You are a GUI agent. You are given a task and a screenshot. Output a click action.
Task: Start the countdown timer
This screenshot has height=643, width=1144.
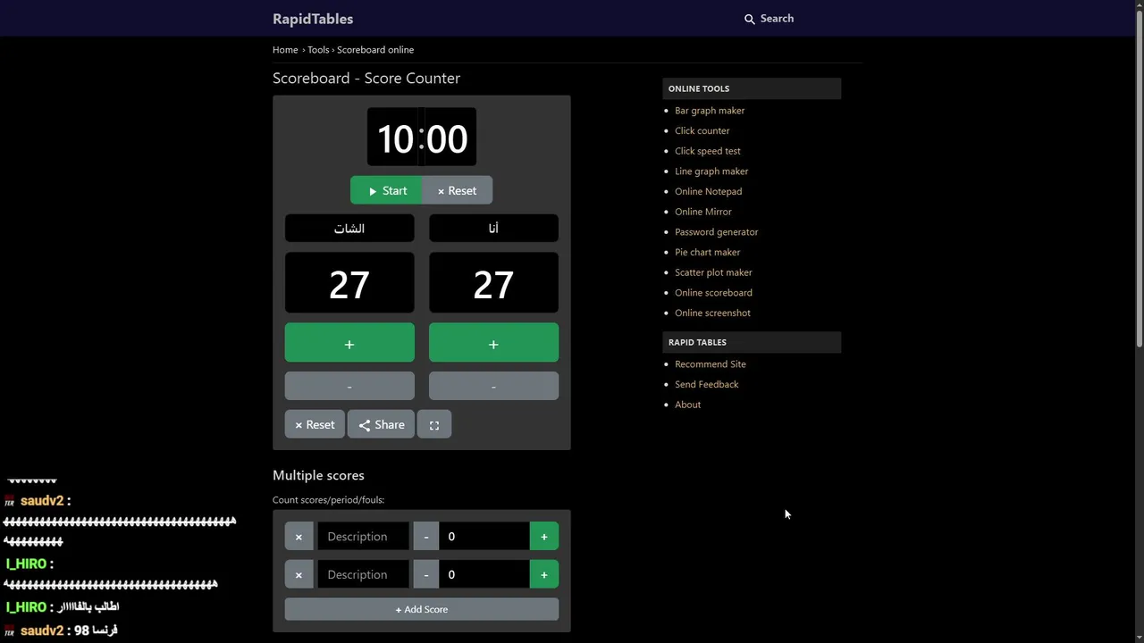pos(386,190)
